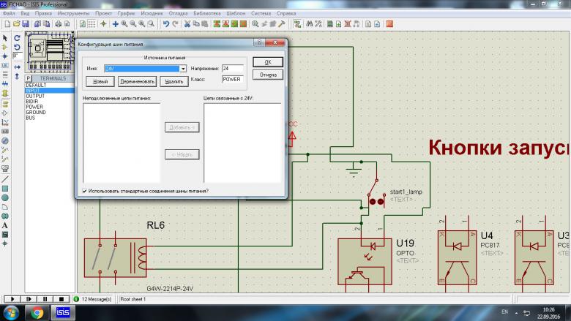Undo the last action
Screen dimensions: 571x321
[x=166, y=24]
